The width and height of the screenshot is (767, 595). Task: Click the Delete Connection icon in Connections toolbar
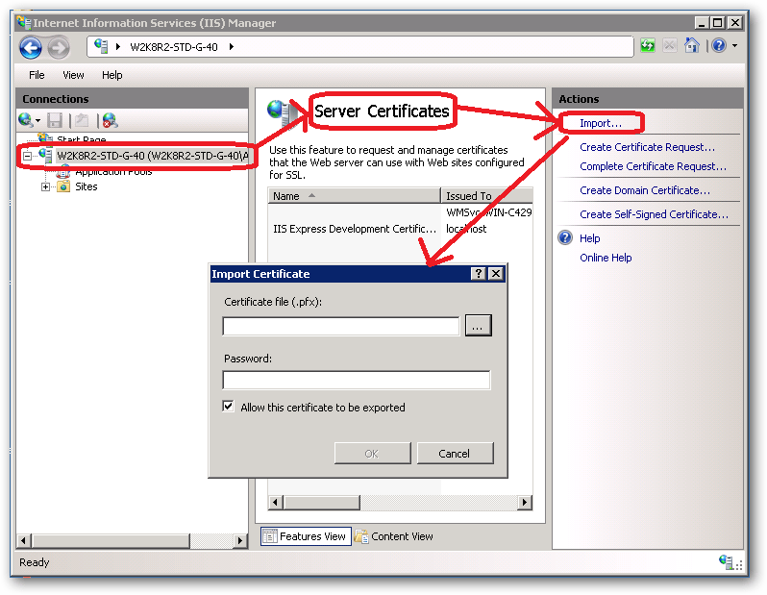[111, 120]
